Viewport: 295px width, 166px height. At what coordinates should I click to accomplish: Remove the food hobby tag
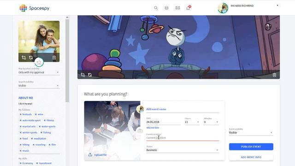(20, 138)
